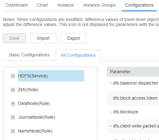The width and height of the screenshot is (159, 140).
Task: Select the Configurations tab
Action: (139, 5)
